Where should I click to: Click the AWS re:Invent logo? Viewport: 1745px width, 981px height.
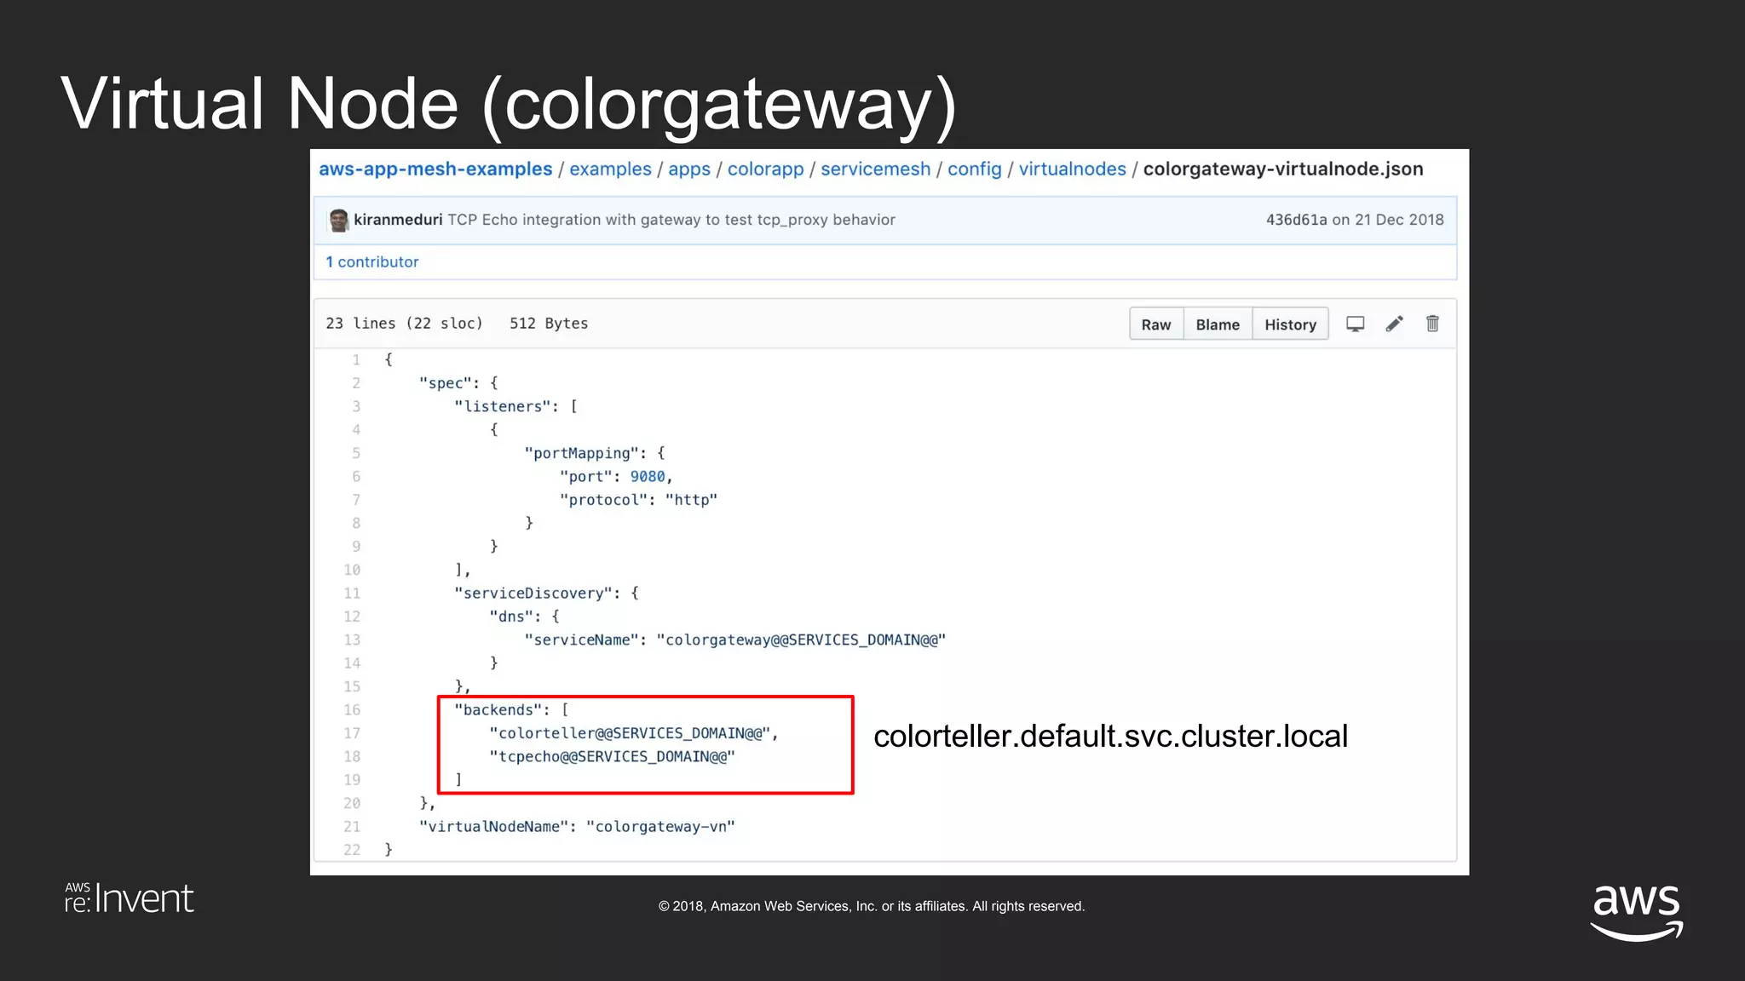click(x=130, y=898)
